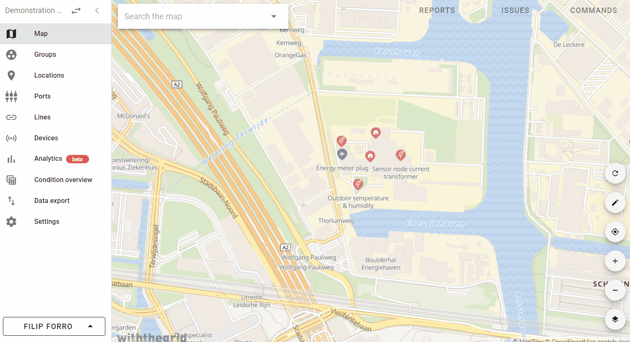
Task: Collapse the sidebar with the chevron
Action: click(97, 10)
